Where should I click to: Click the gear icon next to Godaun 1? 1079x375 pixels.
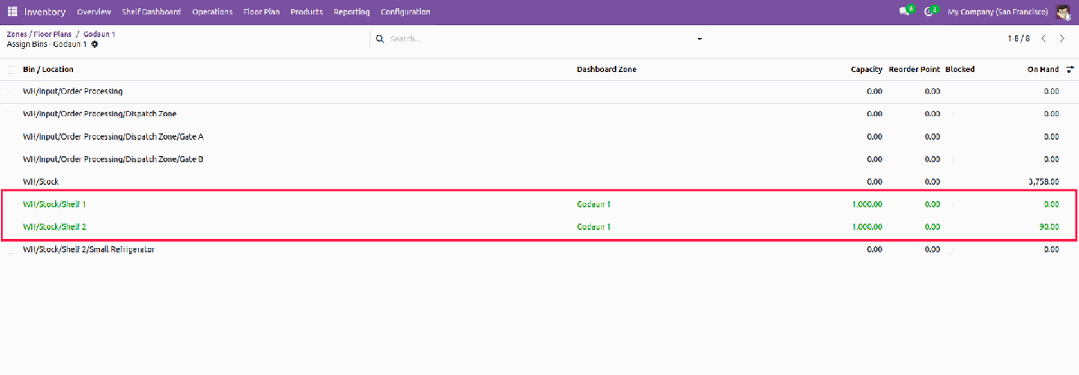95,44
